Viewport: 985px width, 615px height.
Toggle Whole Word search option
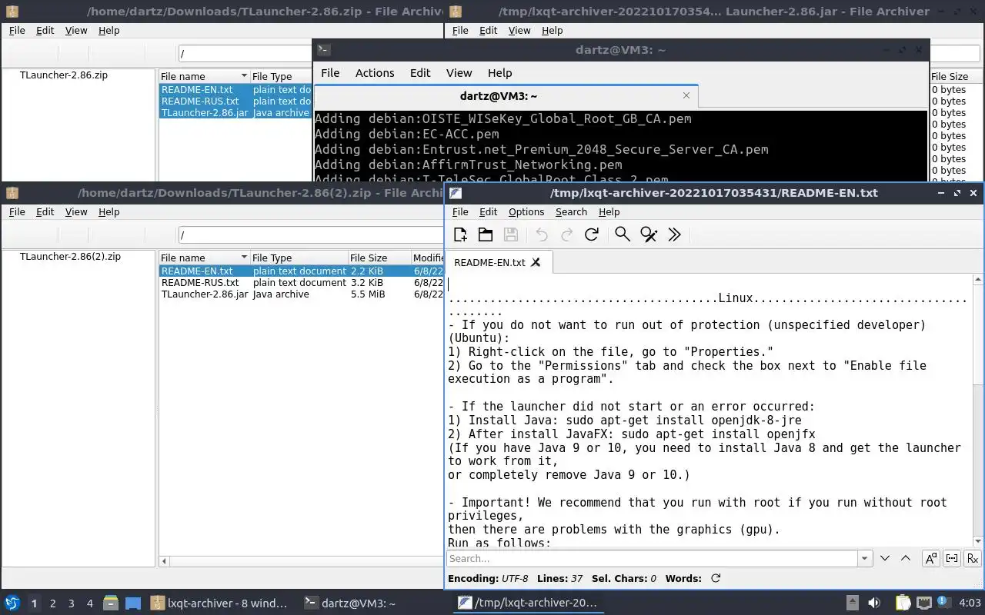coord(952,558)
